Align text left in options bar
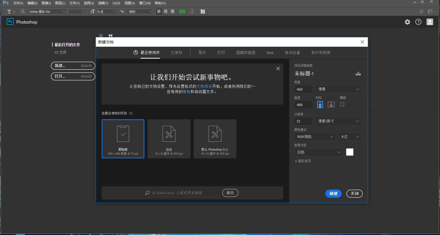 coord(159,11)
